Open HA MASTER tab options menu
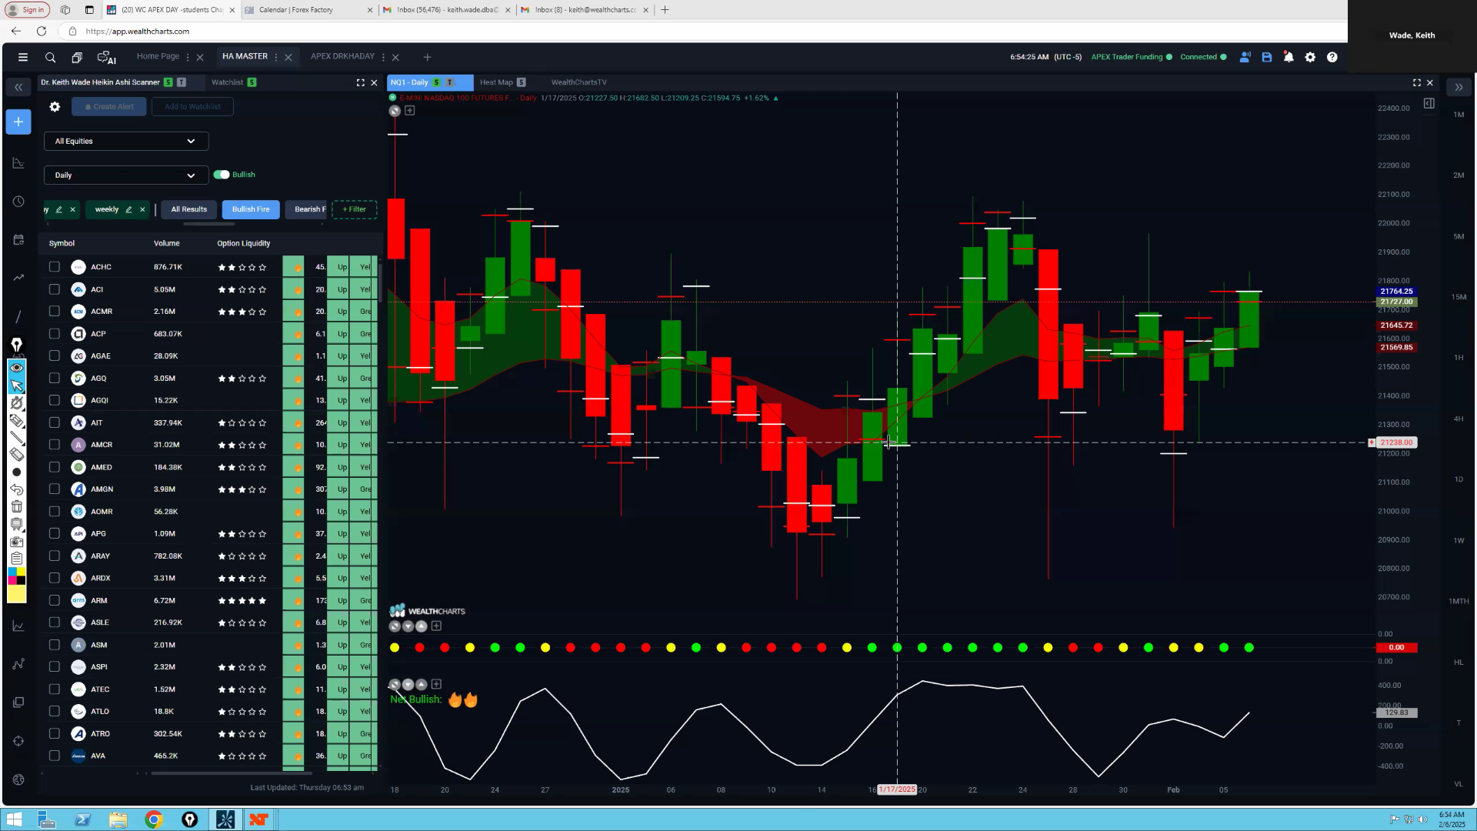Viewport: 1477px width, 831px height. (276, 57)
